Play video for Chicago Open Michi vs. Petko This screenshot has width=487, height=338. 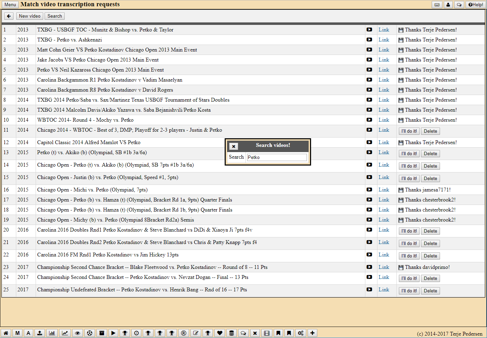tap(369, 190)
